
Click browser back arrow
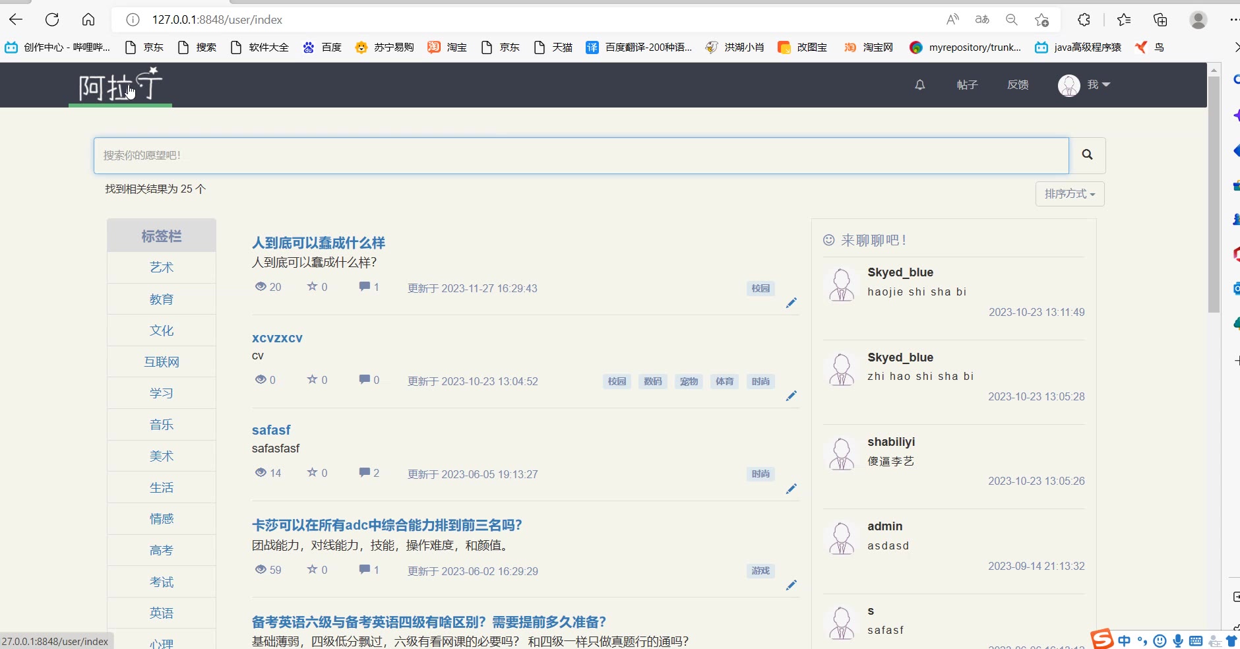click(16, 19)
